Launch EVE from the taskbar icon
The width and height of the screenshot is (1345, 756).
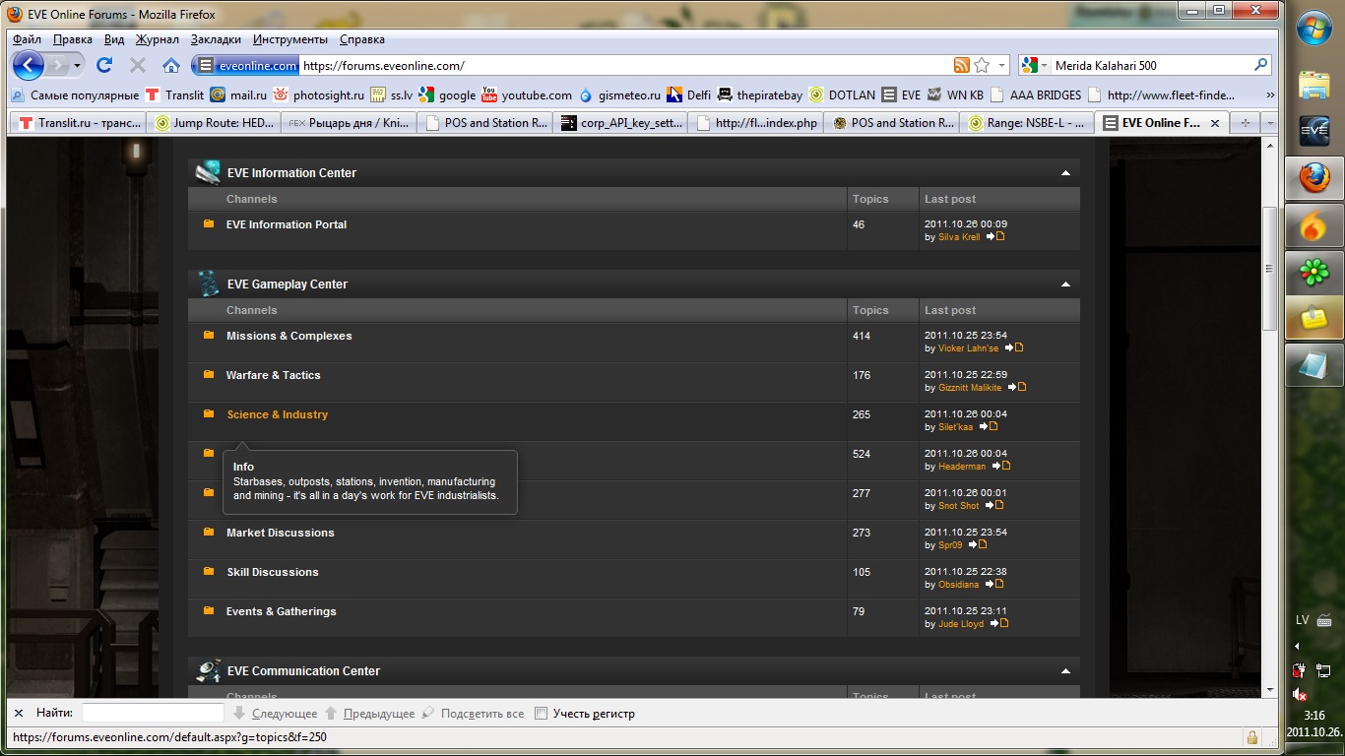point(1314,131)
